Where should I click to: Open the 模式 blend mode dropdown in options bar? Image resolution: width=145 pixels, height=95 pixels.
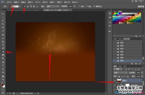pyautogui.click(x=53, y=6)
